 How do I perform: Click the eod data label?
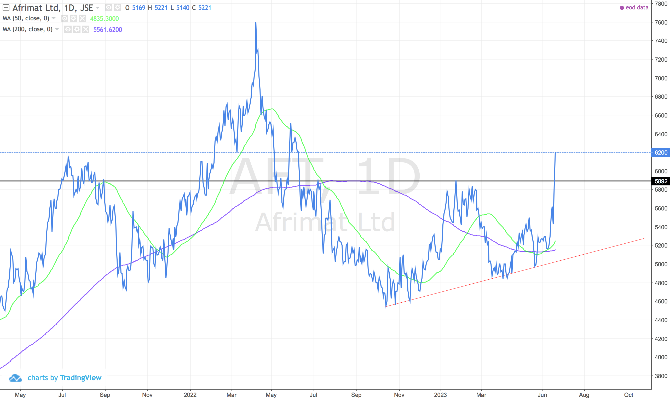(637, 8)
